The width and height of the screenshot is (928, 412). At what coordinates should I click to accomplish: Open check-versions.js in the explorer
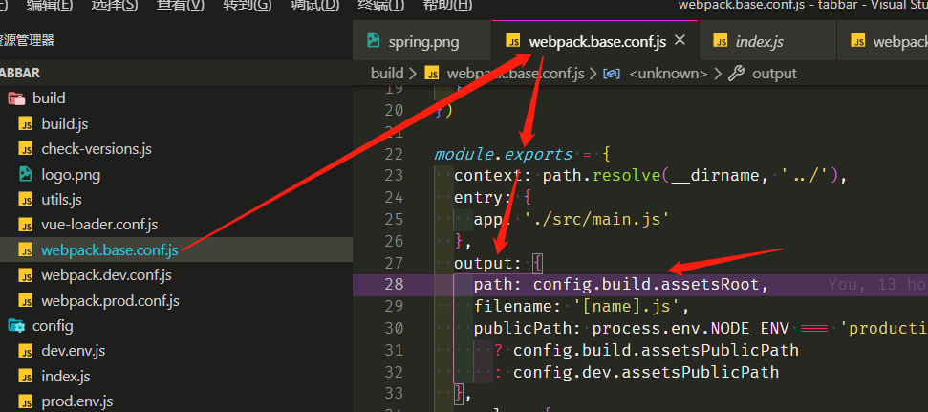coord(97,148)
